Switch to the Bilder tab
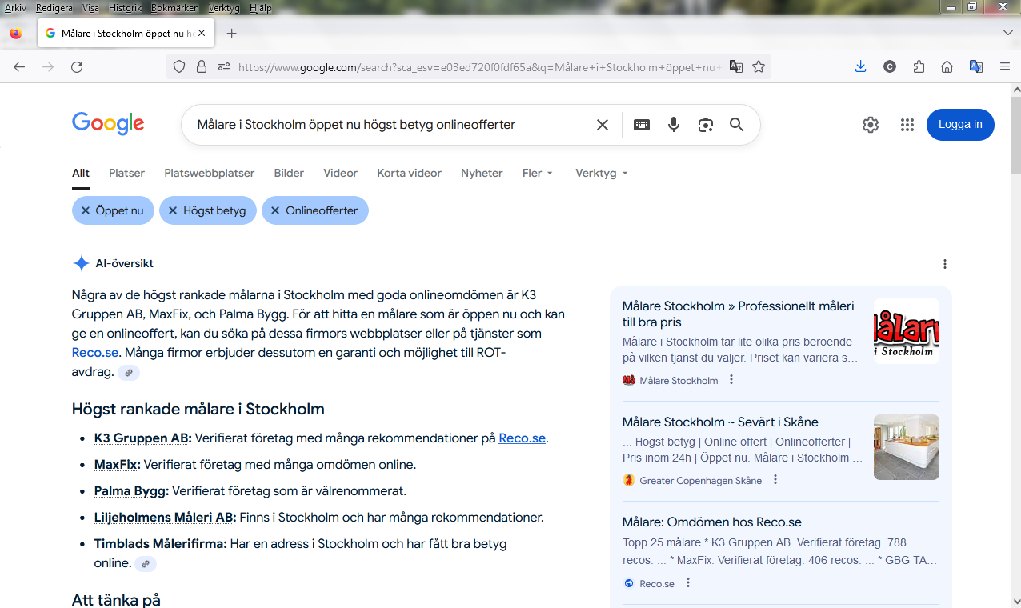 (289, 173)
